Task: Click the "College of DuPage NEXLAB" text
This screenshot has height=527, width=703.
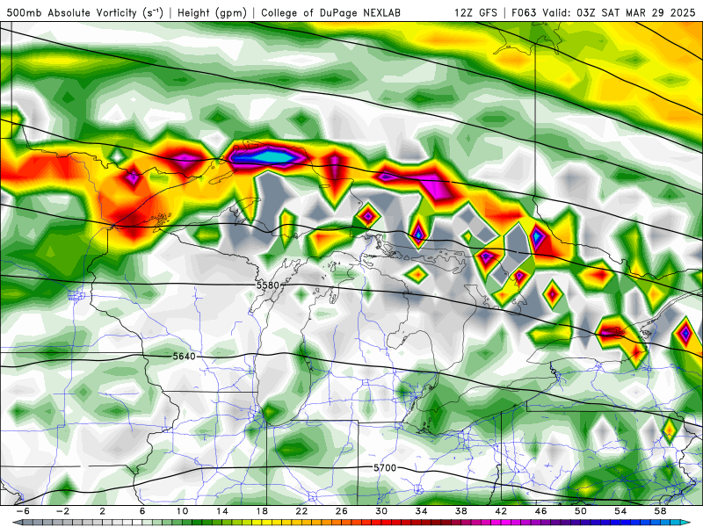Action: pos(330,13)
